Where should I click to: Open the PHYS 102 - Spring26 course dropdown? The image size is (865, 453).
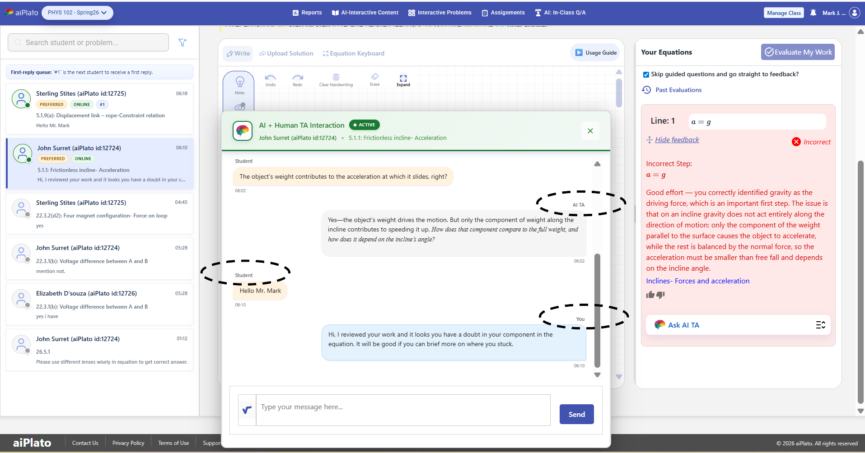(x=77, y=13)
